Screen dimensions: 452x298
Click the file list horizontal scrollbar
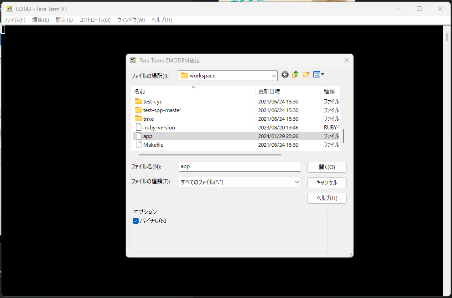click(210, 154)
